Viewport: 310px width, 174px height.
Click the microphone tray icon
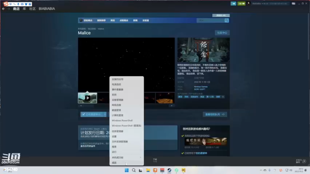coord(269,170)
